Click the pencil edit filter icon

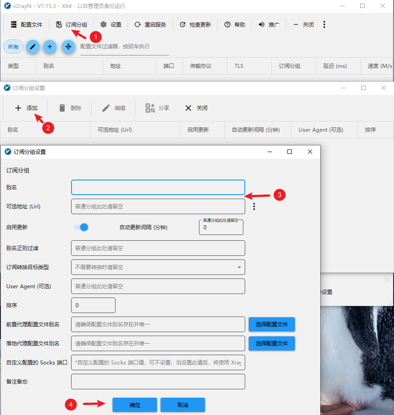point(32,47)
